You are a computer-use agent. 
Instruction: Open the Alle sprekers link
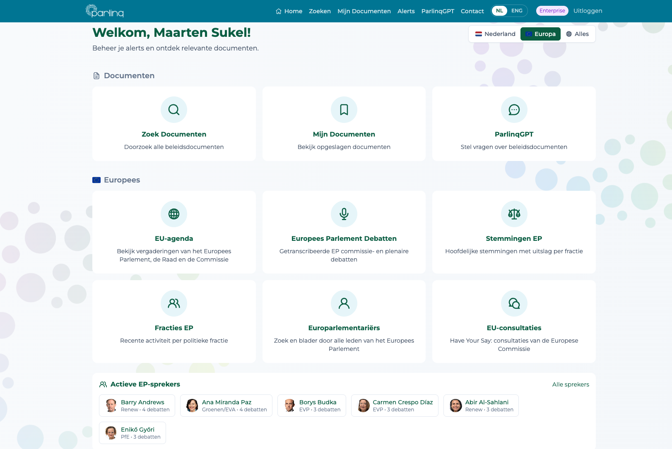(571, 384)
